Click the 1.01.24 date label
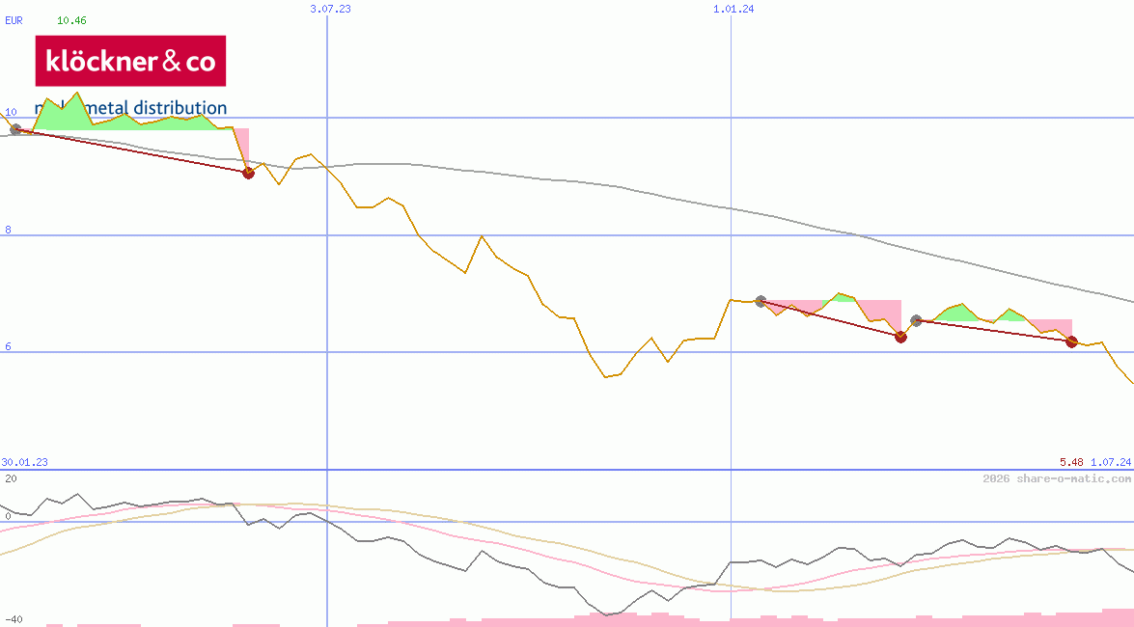Screen dimensions: 1134x627 (x=733, y=9)
